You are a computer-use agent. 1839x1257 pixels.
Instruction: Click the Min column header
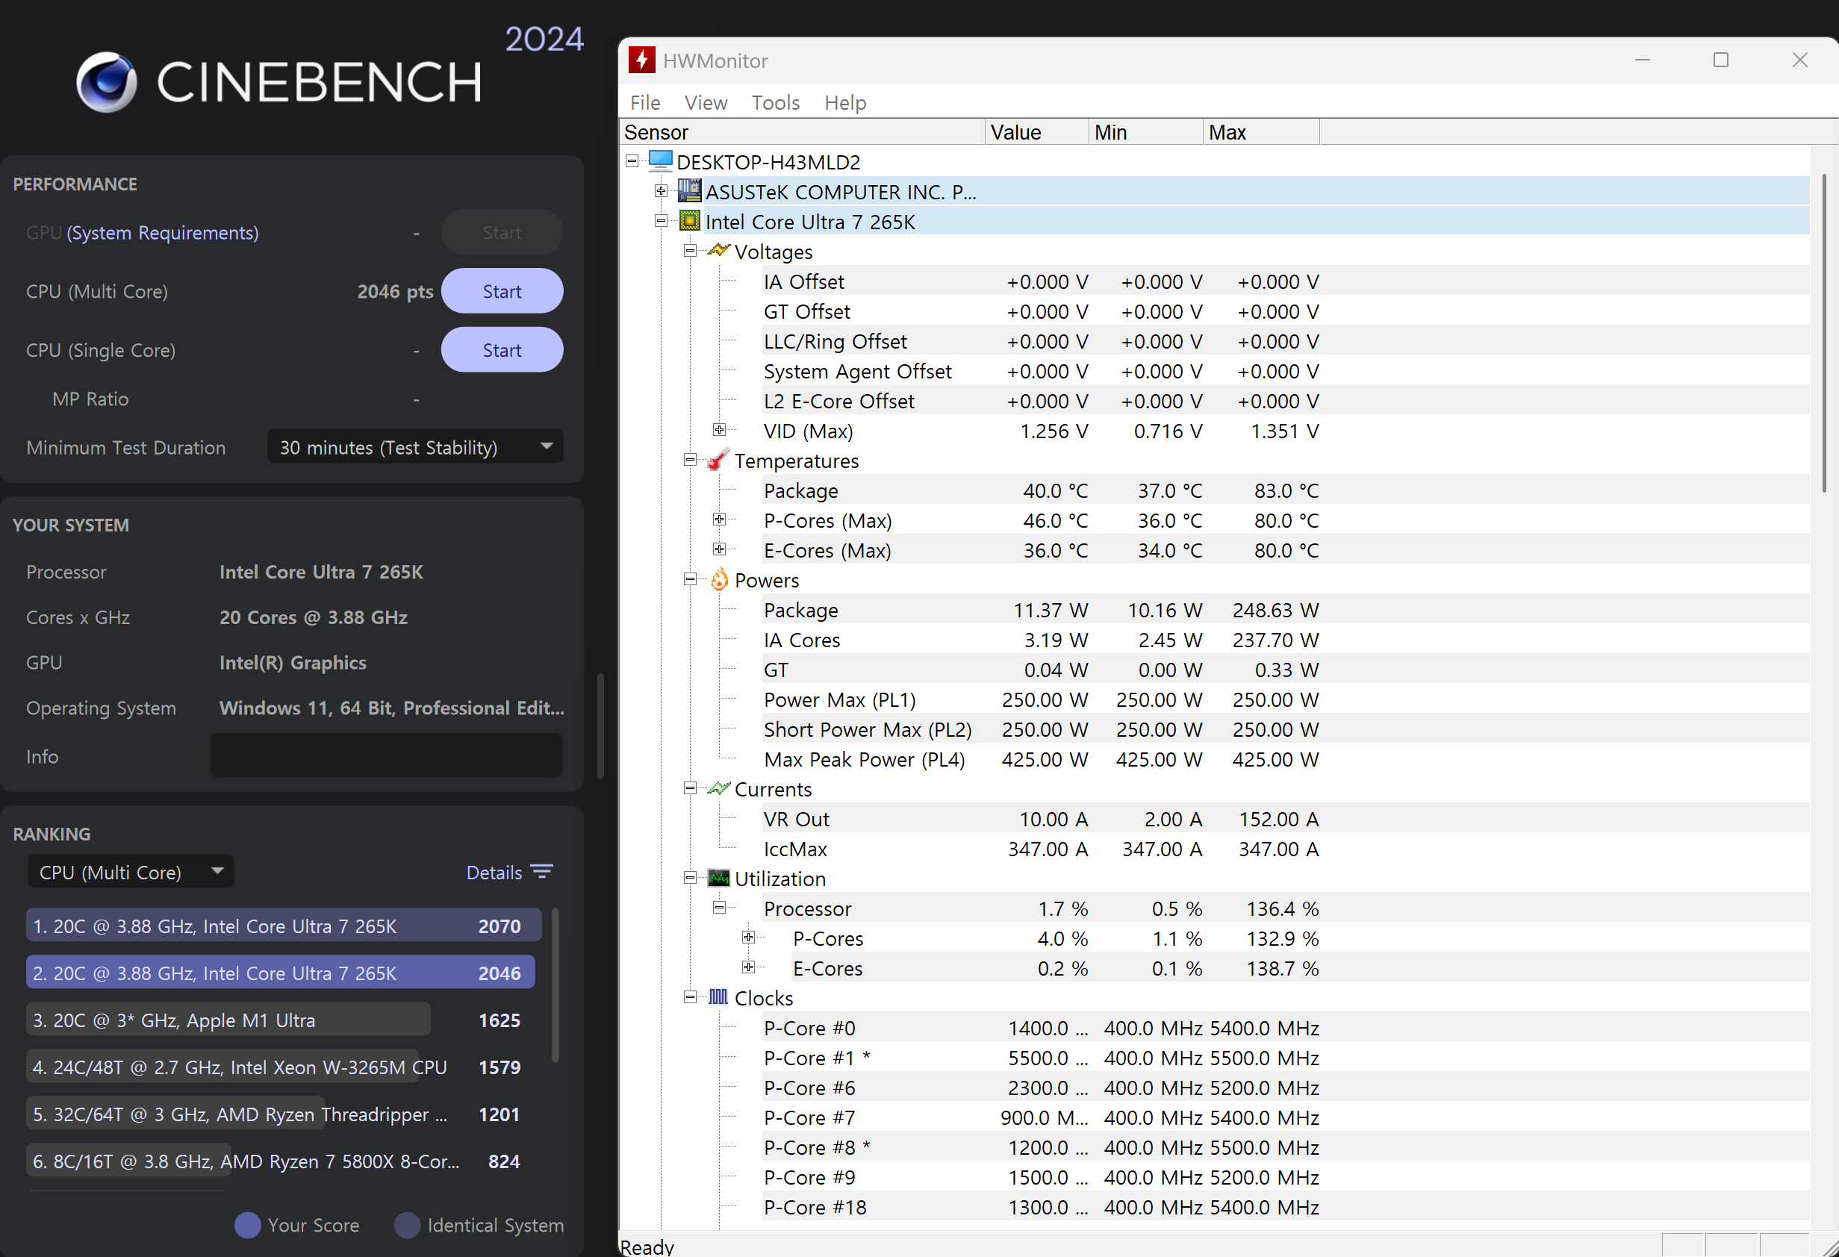(x=1146, y=132)
